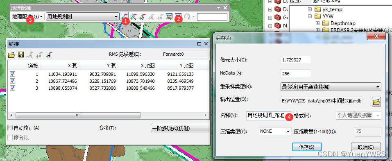The height and width of the screenshot is (161, 392).
Task: Expand the toolbox node beside 'Ge'
Action: coord(270,18)
